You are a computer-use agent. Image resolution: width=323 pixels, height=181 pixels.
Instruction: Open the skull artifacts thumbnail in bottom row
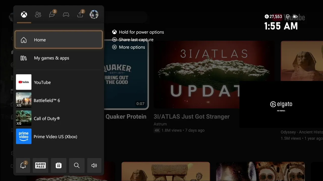260,171
